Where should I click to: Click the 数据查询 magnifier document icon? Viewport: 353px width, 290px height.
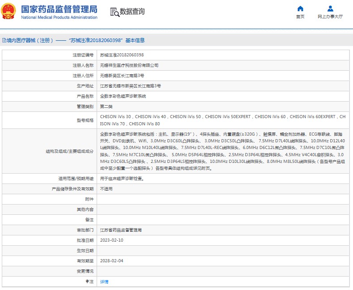click(x=114, y=12)
